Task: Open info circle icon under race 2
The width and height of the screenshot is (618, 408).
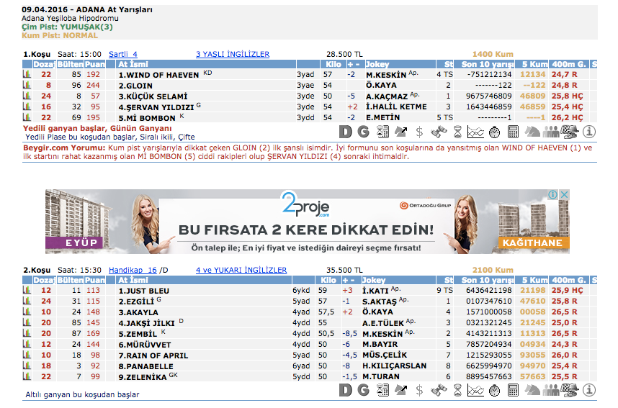Action: pos(589,390)
